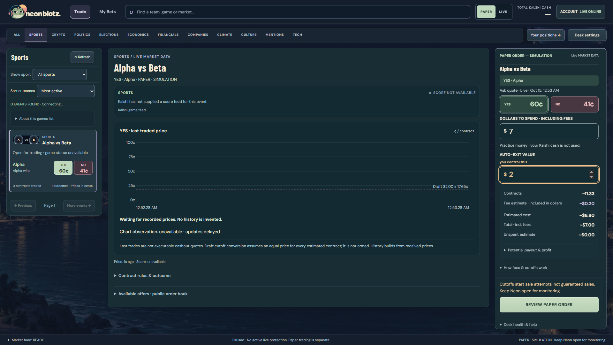613x345 pixels.
Task: Open the Show sport dropdown
Action: click(60, 74)
